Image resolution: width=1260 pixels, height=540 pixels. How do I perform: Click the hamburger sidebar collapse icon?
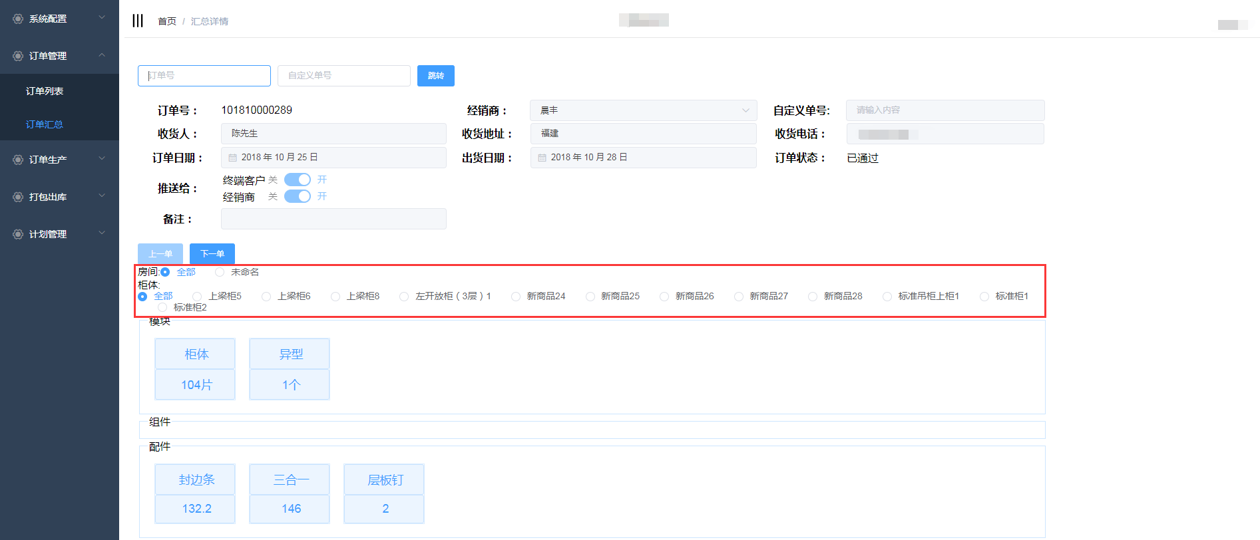(138, 21)
